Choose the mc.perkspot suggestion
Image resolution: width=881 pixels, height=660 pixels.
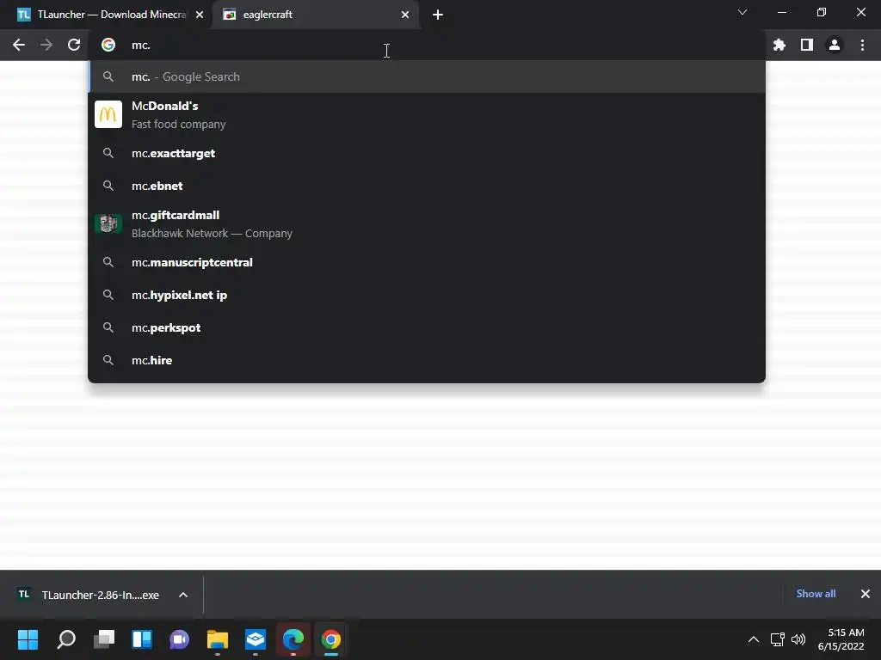coord(427,327)
